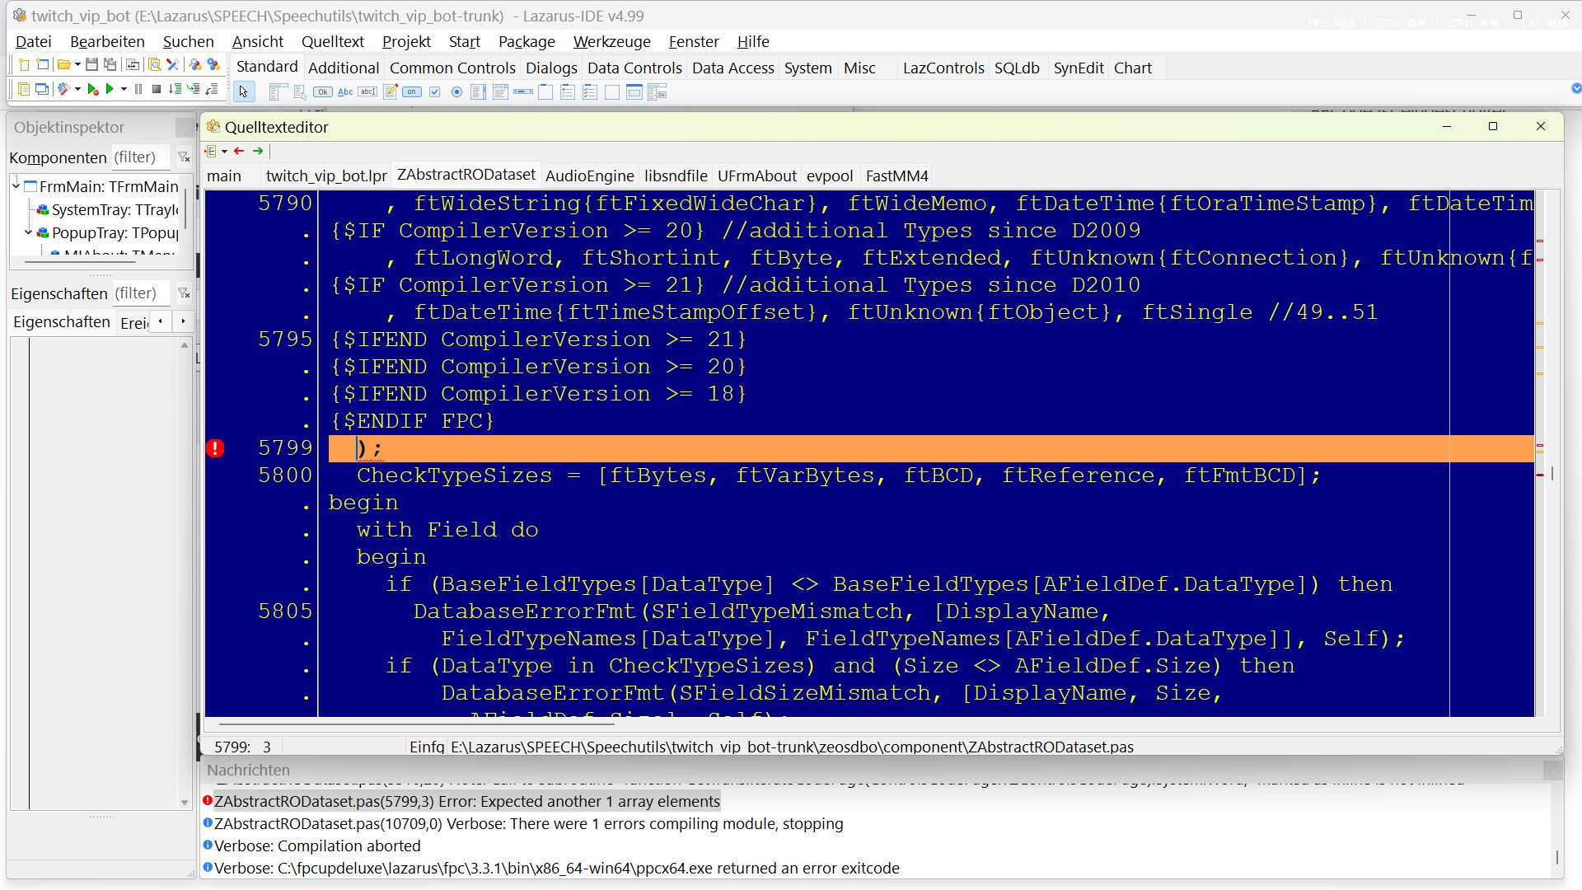
Task: Click the Save icon in the toolbar
Action: pos(91,64)
